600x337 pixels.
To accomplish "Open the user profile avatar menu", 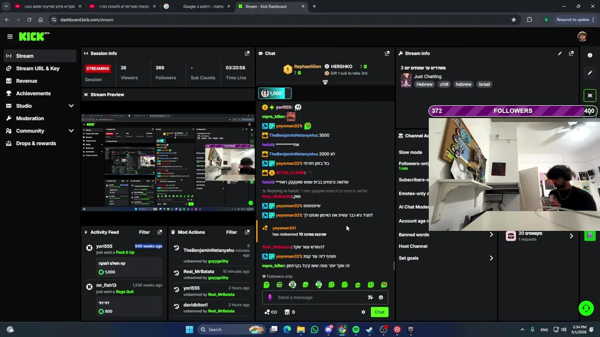I will click(582, 37).
